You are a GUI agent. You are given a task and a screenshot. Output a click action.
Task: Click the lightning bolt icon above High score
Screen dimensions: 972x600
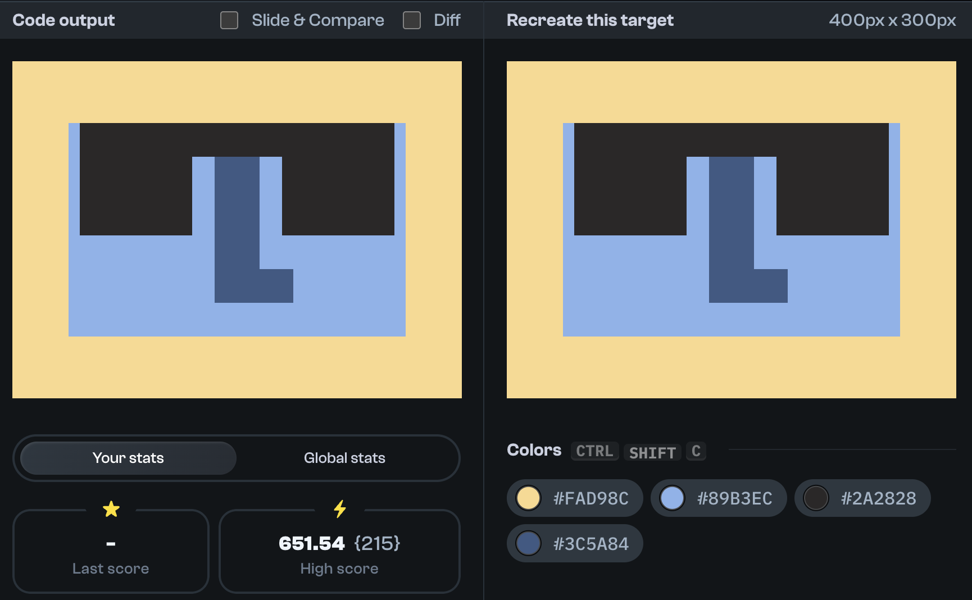click(339, 509)
